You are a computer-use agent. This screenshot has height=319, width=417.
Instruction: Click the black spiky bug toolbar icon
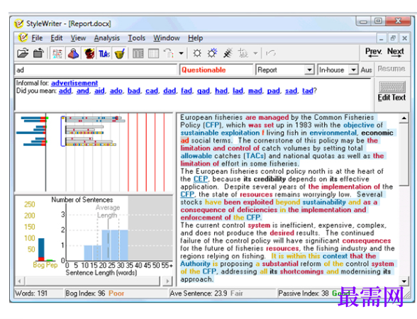click(x=228, y=53)
